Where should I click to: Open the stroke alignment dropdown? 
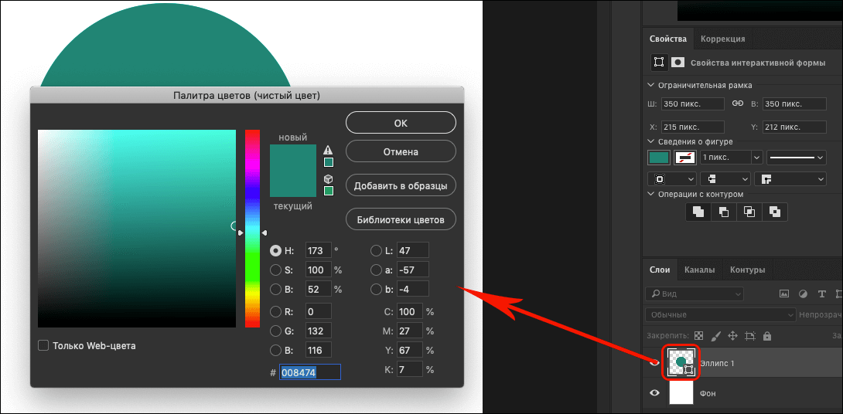[673, 179]
